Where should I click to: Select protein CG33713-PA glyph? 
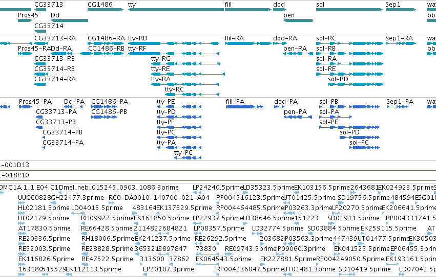point(39,117)
